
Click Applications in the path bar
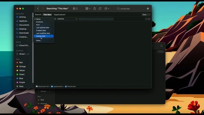coord(57,87)
